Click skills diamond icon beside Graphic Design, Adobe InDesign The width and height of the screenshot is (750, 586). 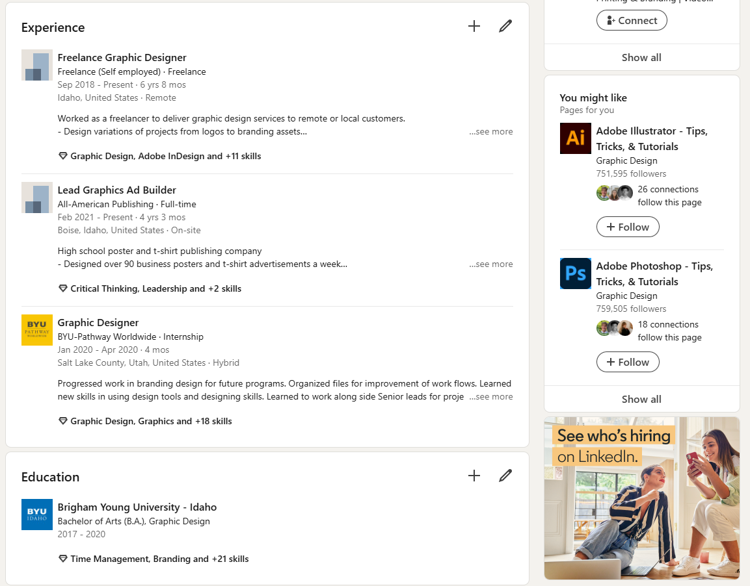62,156
